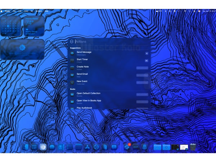
Task: Click Add quick keys for Send Email
Action: [x=142, y=75]
